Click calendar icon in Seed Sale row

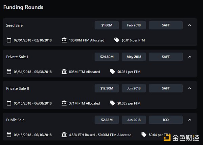(x=9, y=40)
